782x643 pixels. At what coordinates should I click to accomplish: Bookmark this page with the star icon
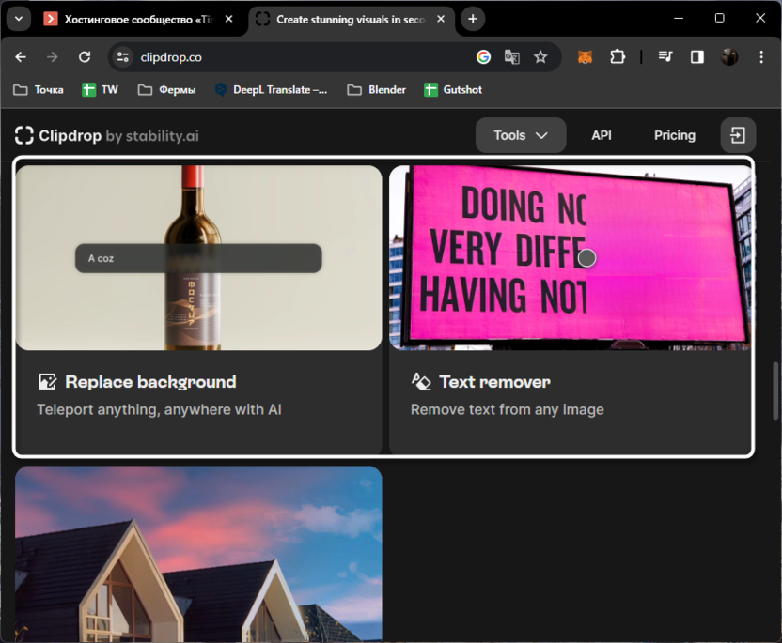click(x=540, y=57)
